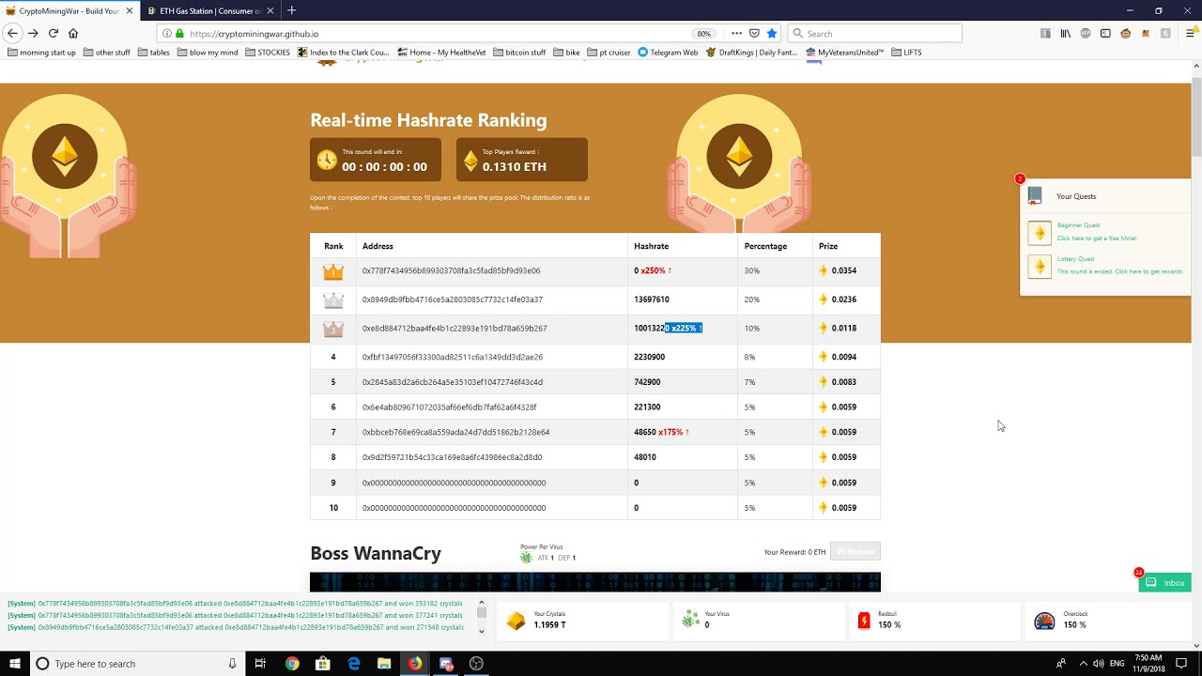Open the STOCKIES bookmark folder
Image resolution: width=1202 pixels, height=676 pixels.
(x=268, y=53)
